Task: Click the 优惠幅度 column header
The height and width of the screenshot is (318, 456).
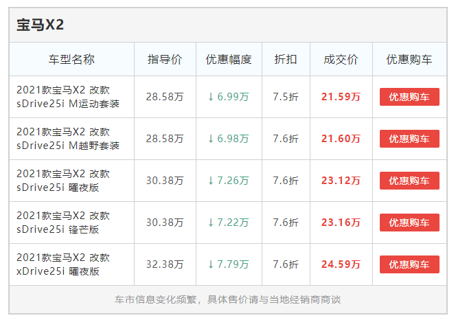Action: pos(229,59)
